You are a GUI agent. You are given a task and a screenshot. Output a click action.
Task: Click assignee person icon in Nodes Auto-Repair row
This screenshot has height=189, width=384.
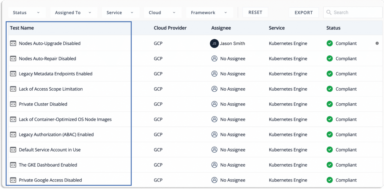tap(214, 59)
